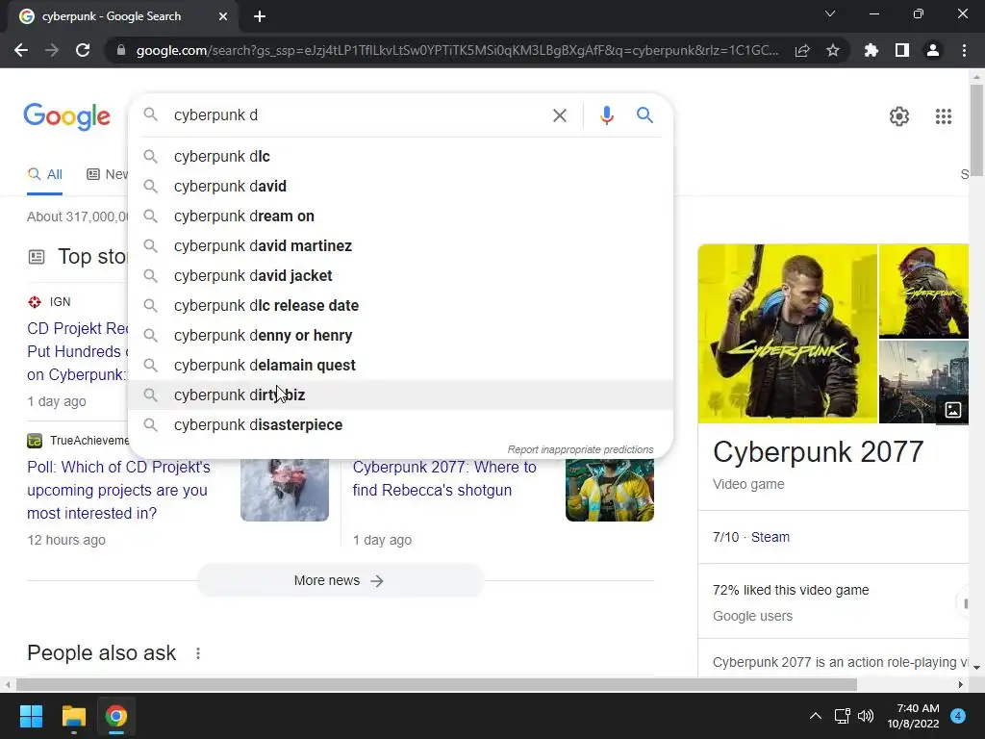Image resolution: width=985 pixels, height=739 pixels.
Task: Open the Rebecca's shotgun news article
Action: (444, 479)
